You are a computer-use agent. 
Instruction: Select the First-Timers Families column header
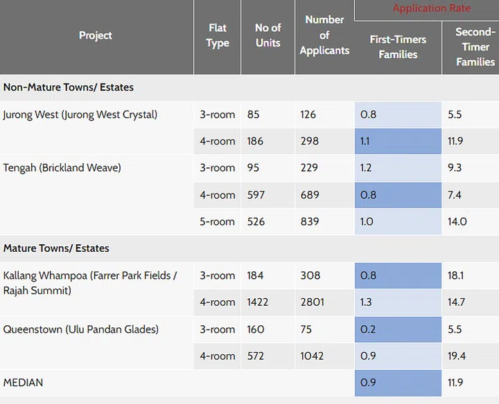[398, 47]
